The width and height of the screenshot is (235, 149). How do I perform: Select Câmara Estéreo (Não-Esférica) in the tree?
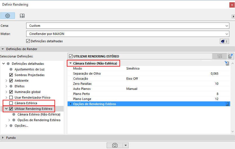point(39,114)
